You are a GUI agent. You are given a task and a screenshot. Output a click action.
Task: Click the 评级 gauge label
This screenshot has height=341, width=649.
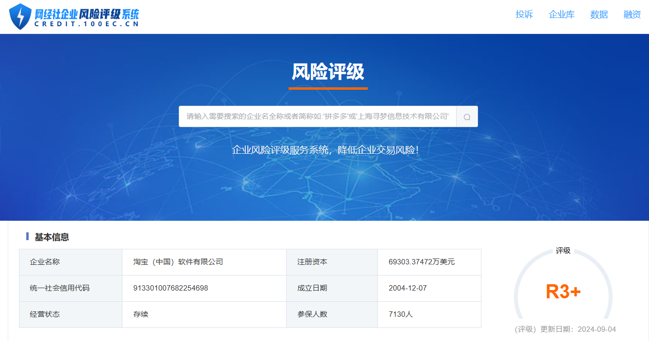(563, 251)
